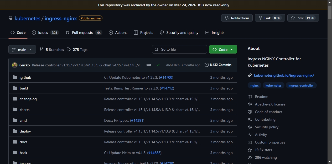Open pull request #14712 link
This screenshot has width=332, height=164.
pyautogui.click(x=167, y=88)
